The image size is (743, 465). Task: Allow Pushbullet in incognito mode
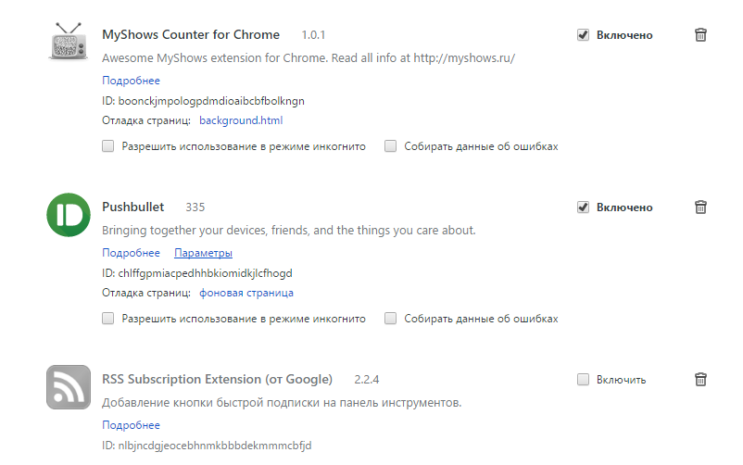click(108, 319)
